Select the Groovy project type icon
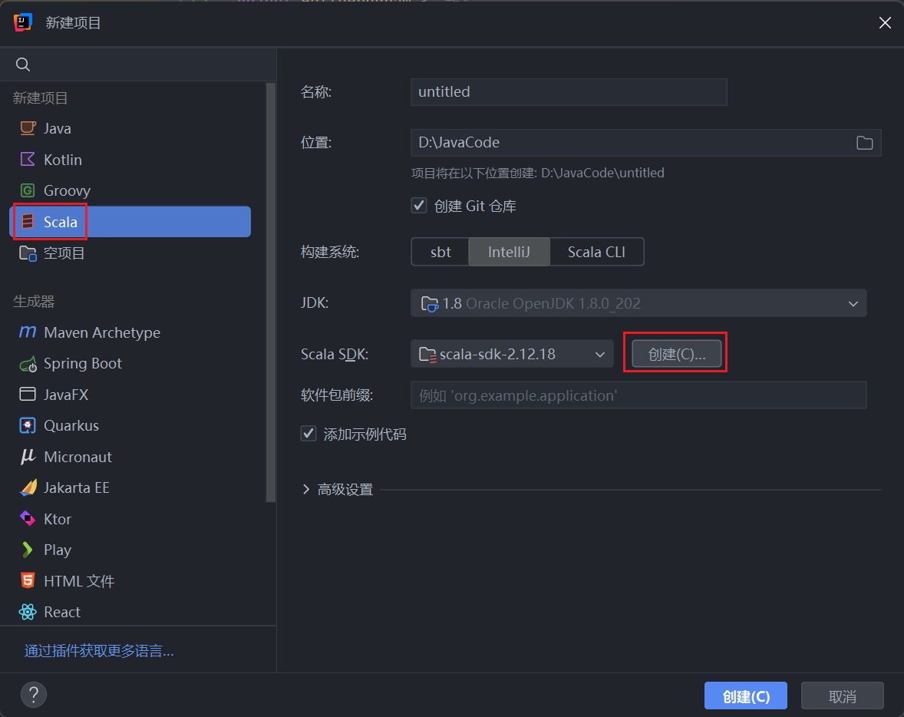 28,190
